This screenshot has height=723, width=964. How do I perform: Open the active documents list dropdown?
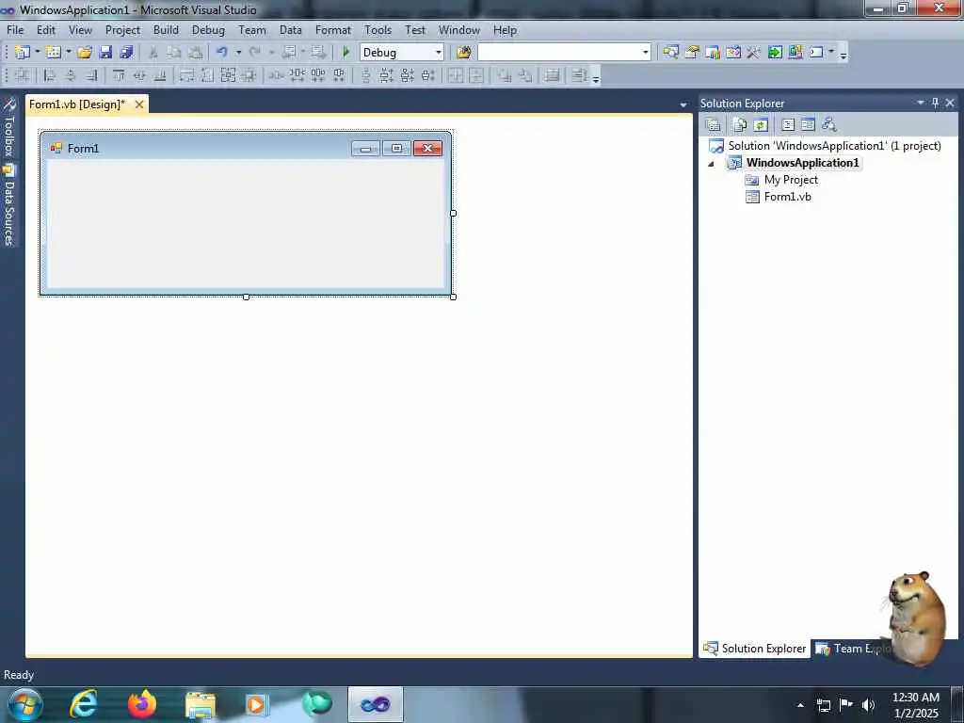coord(683,105)
